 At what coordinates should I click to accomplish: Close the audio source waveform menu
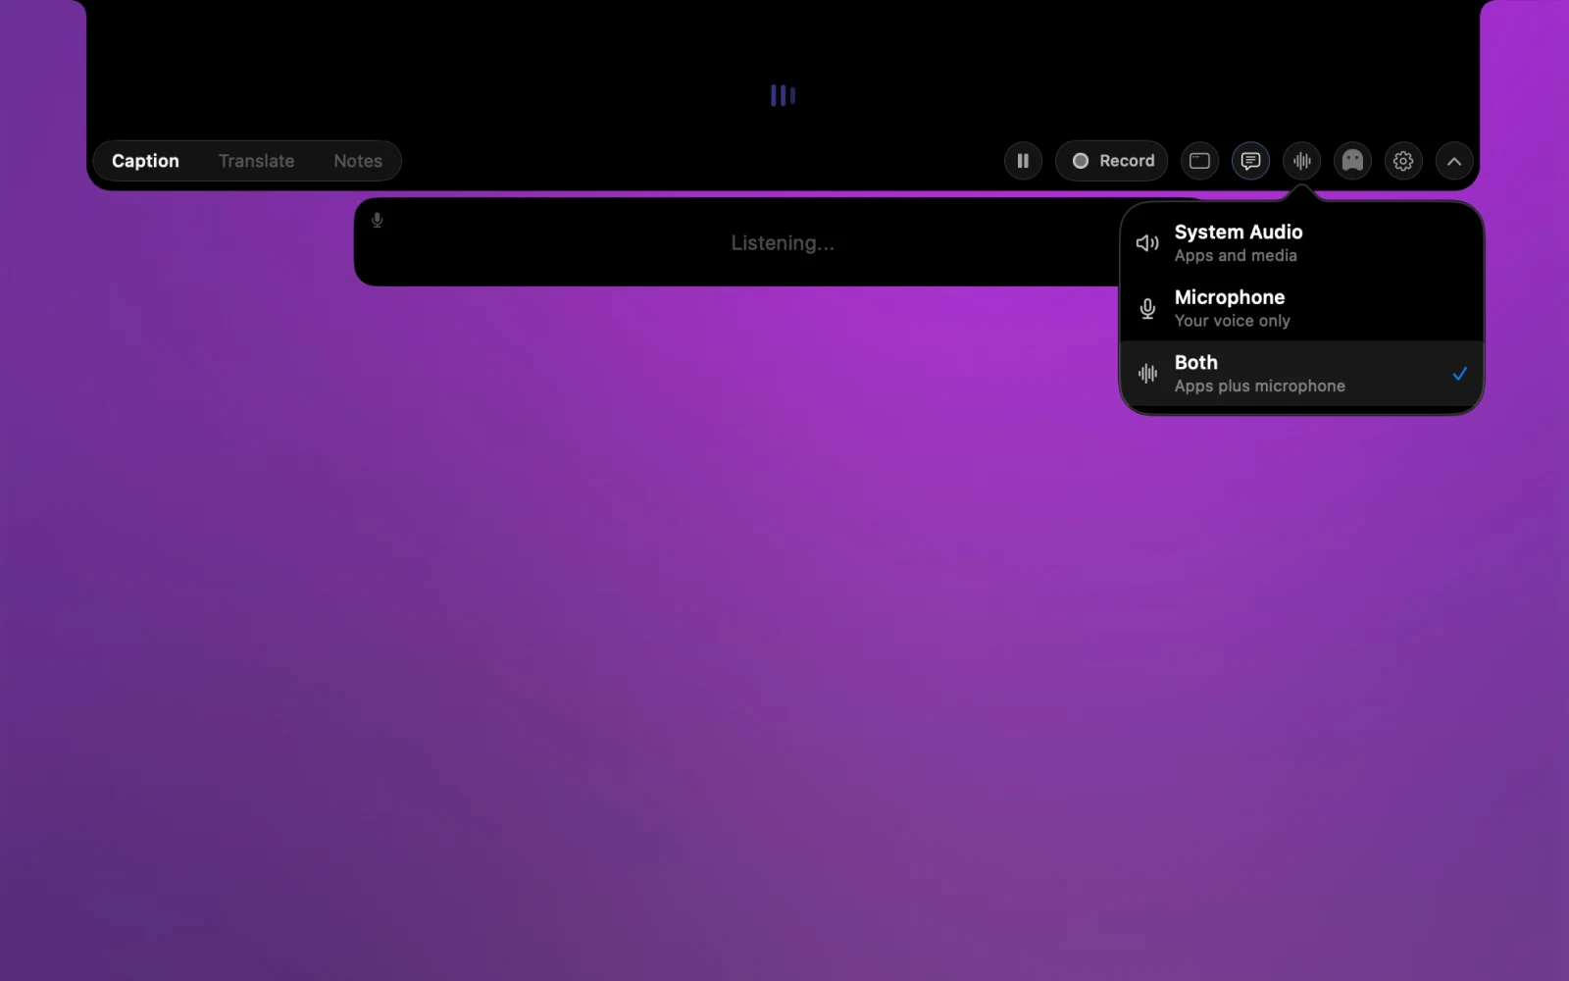click(1301, 161)
